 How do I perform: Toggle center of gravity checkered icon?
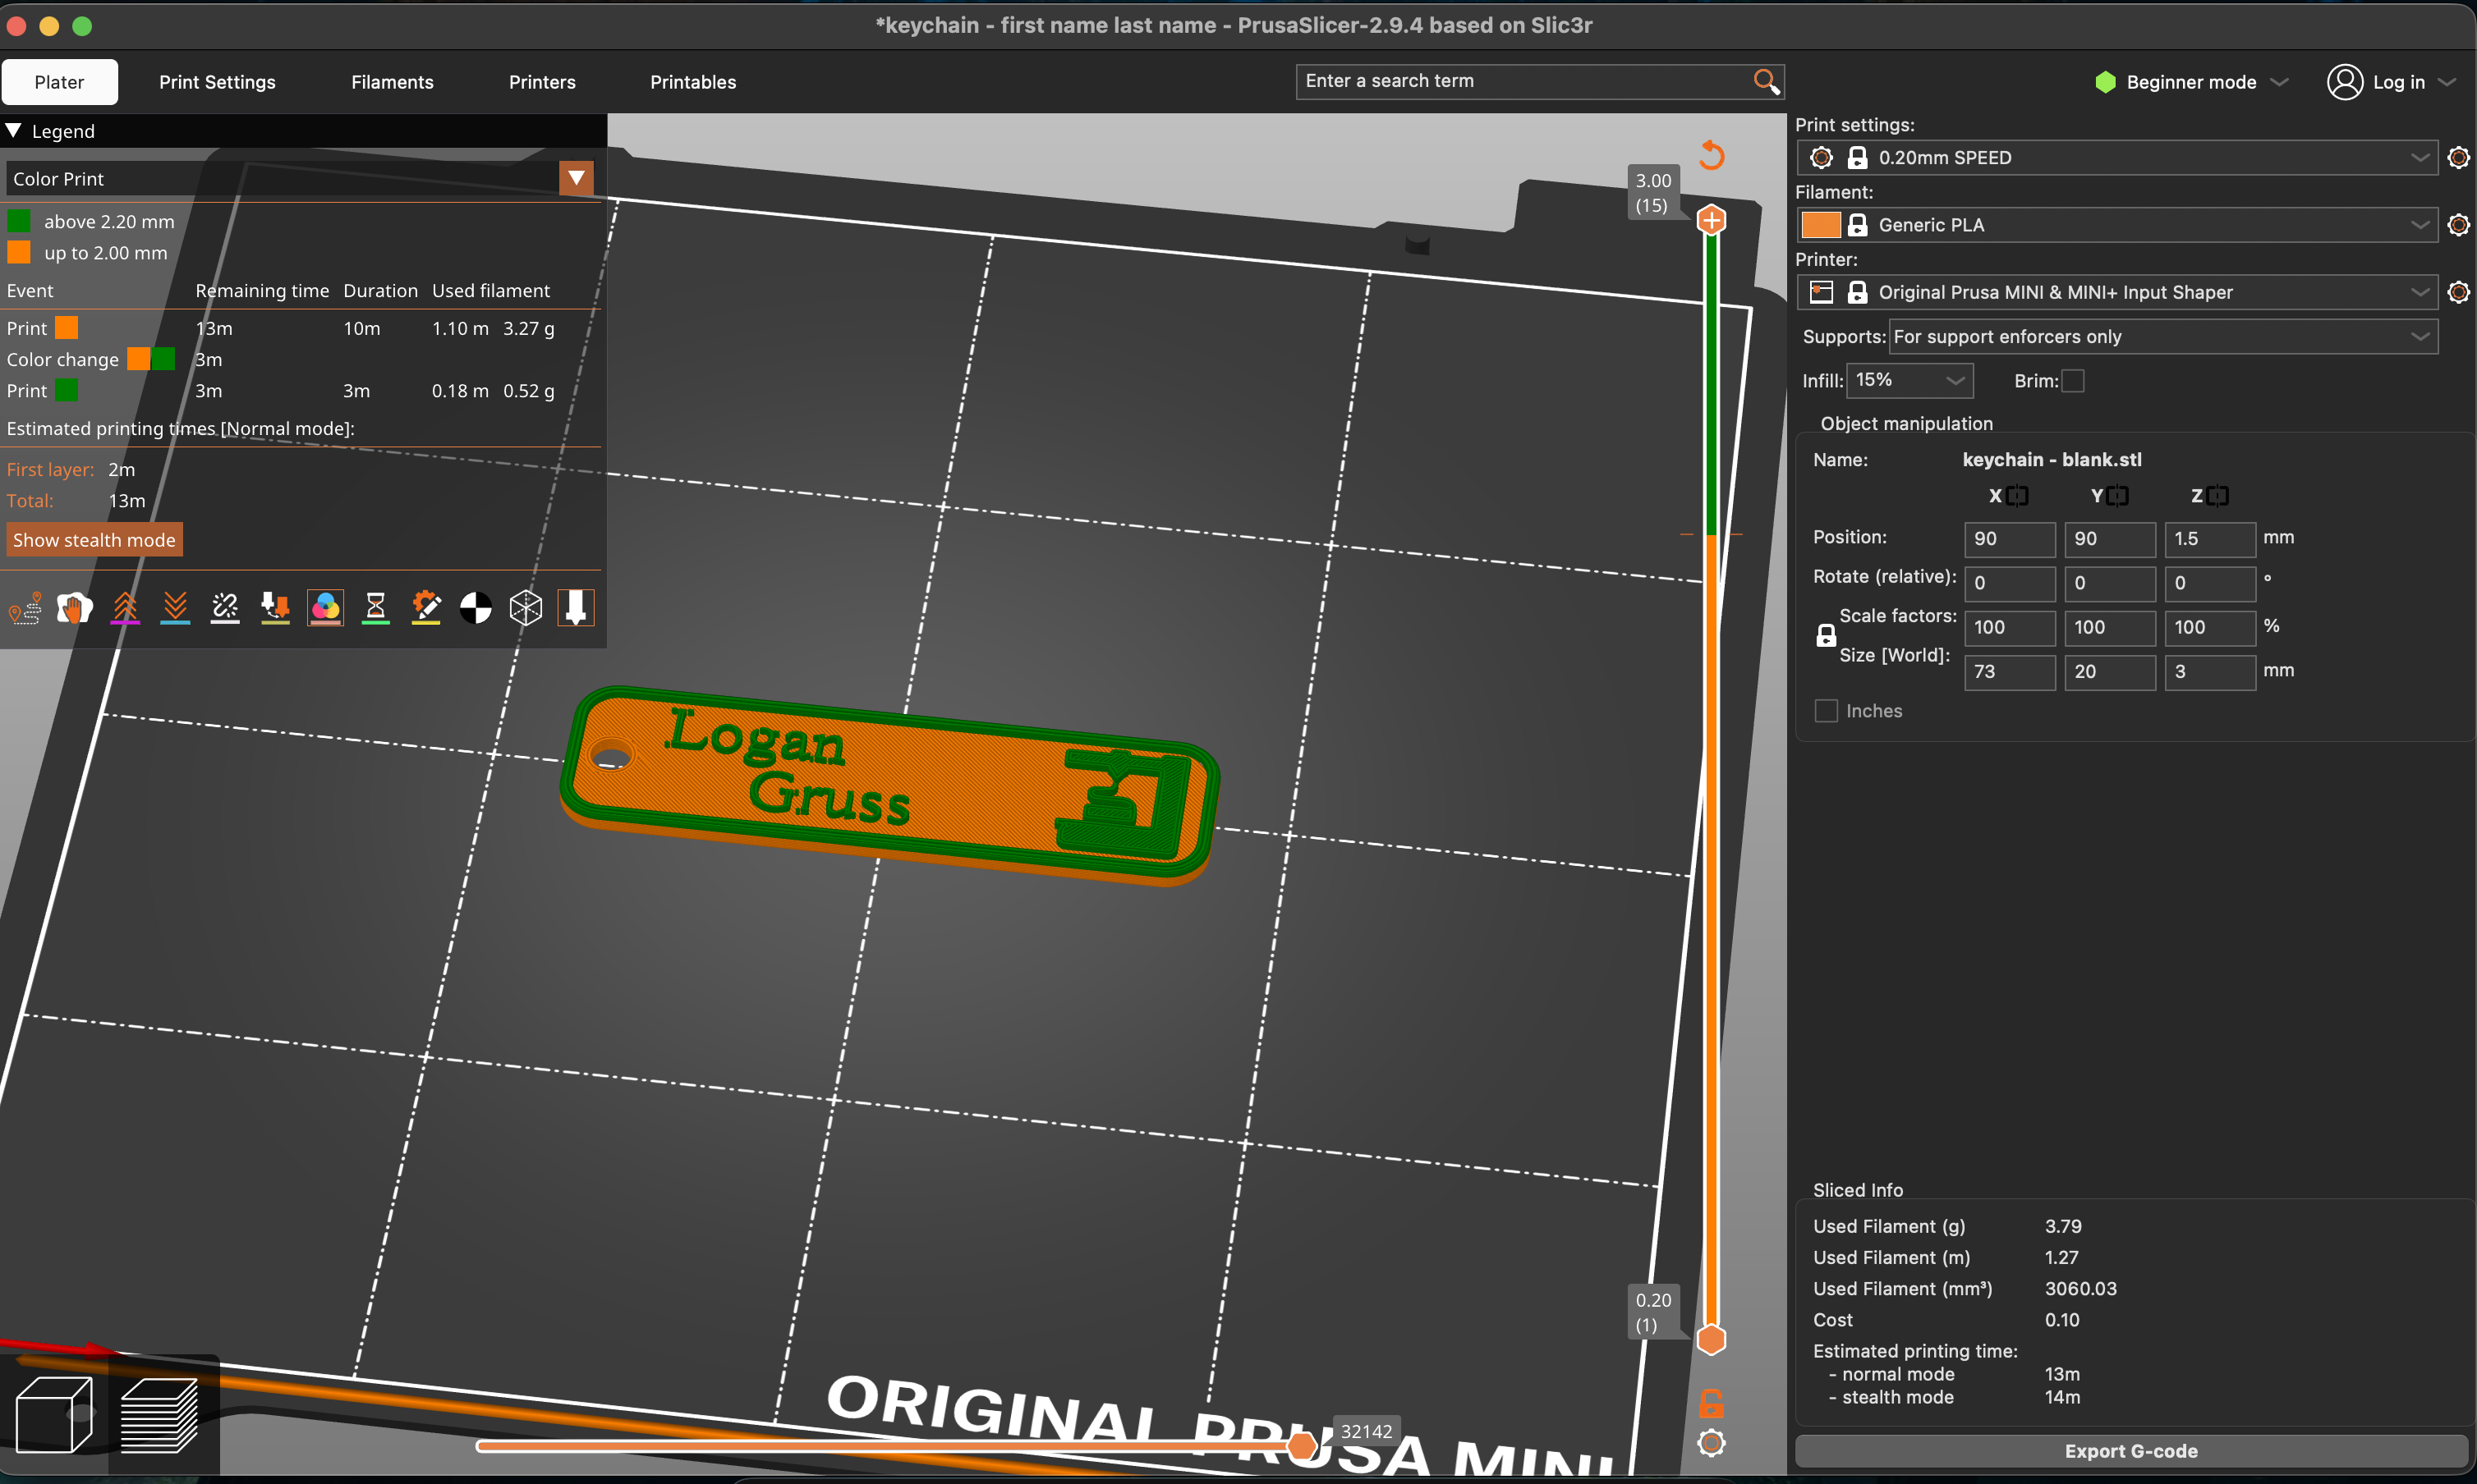[x=476, y=607]
